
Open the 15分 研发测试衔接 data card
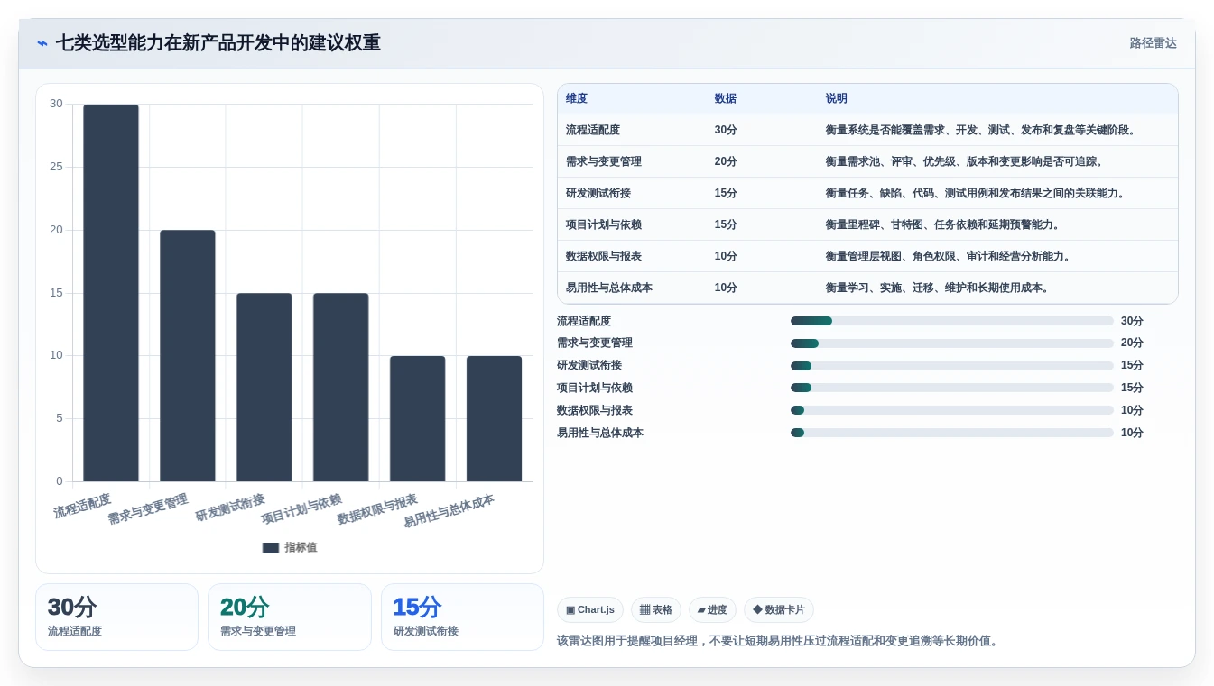[x=462, y=617]
